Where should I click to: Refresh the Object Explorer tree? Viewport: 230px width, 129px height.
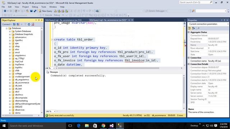29,24
